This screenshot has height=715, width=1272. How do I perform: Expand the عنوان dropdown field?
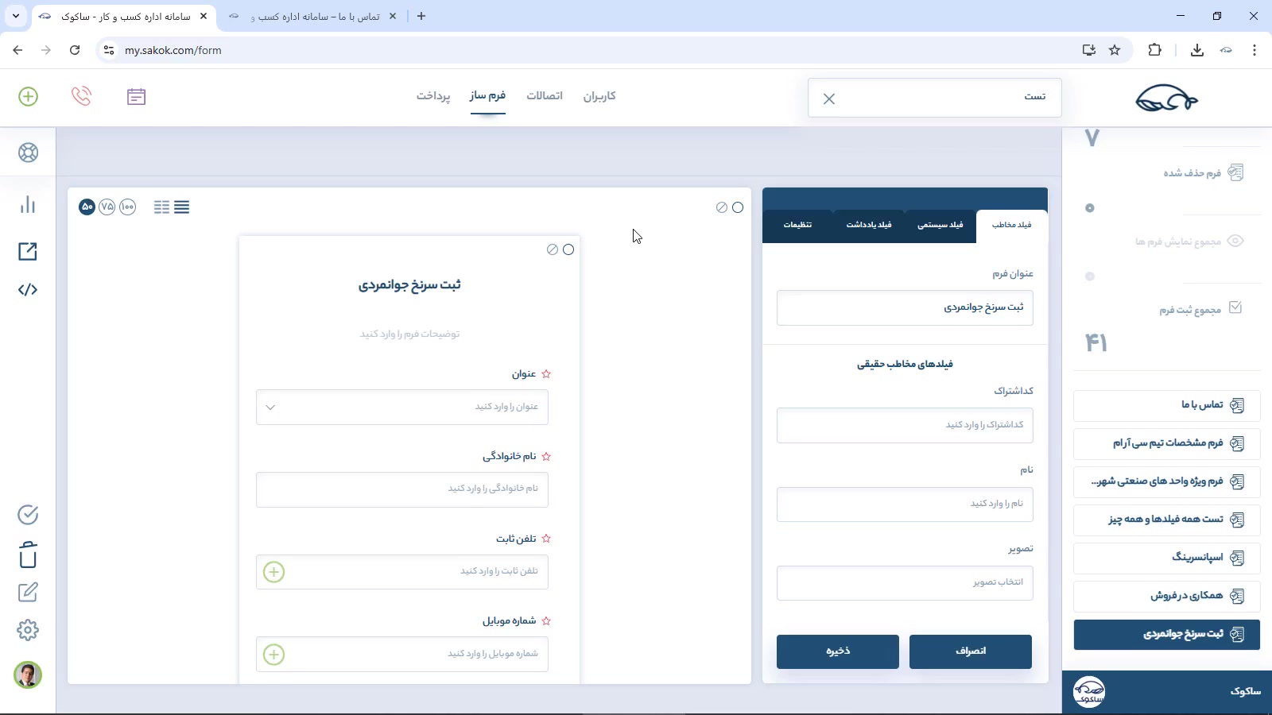click(270, 408)
